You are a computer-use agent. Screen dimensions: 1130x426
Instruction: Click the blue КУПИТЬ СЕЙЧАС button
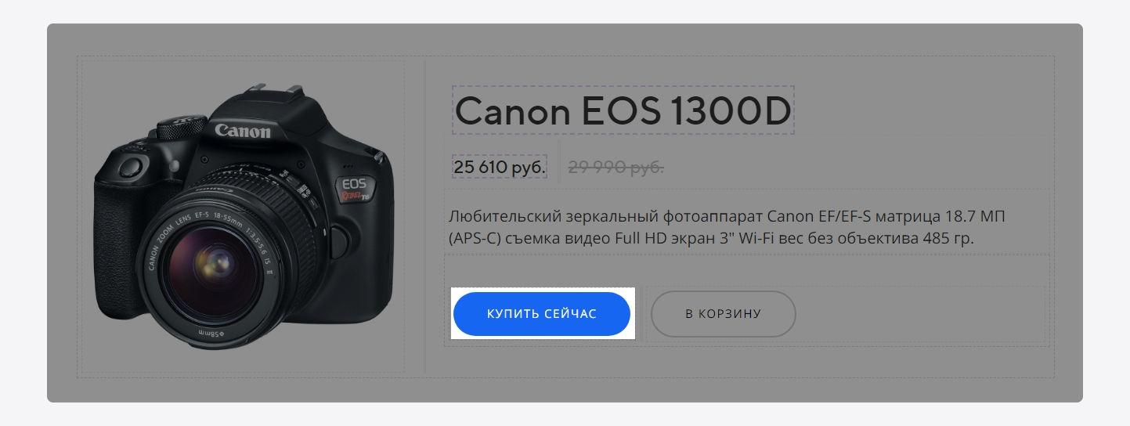[x=542, y=314]
